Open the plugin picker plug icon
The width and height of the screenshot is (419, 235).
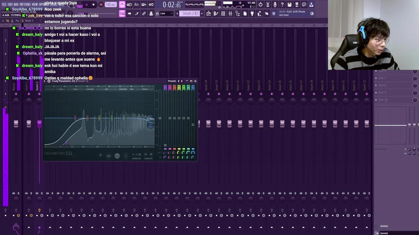click(x=252, y=13)
